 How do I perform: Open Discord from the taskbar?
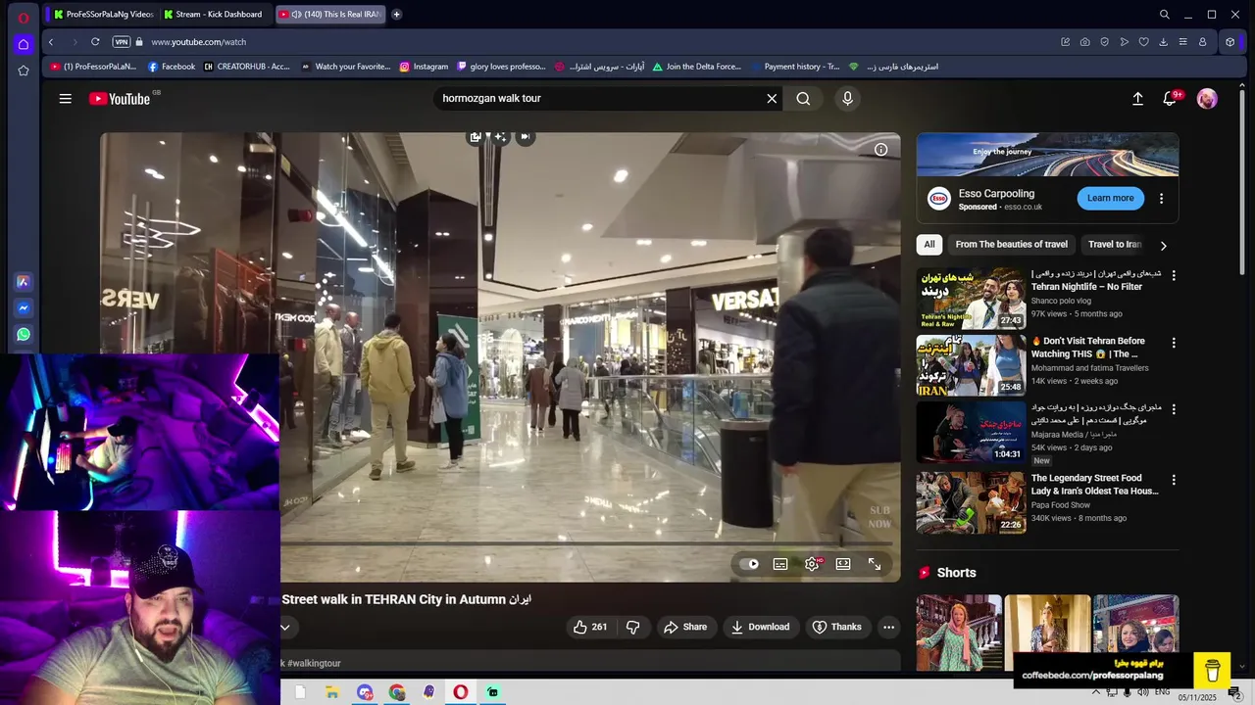pos(365,692)
